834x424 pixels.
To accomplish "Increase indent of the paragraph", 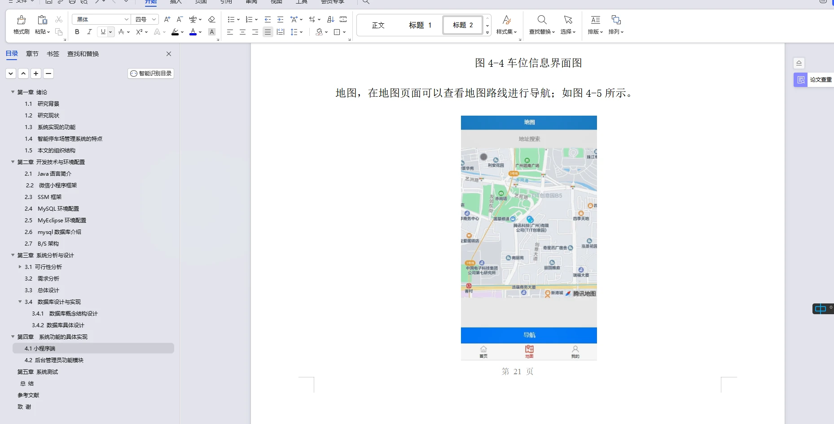I will 280,19.
